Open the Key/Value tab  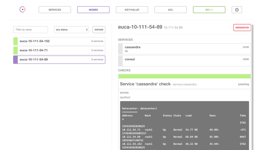tap(132, 10)
